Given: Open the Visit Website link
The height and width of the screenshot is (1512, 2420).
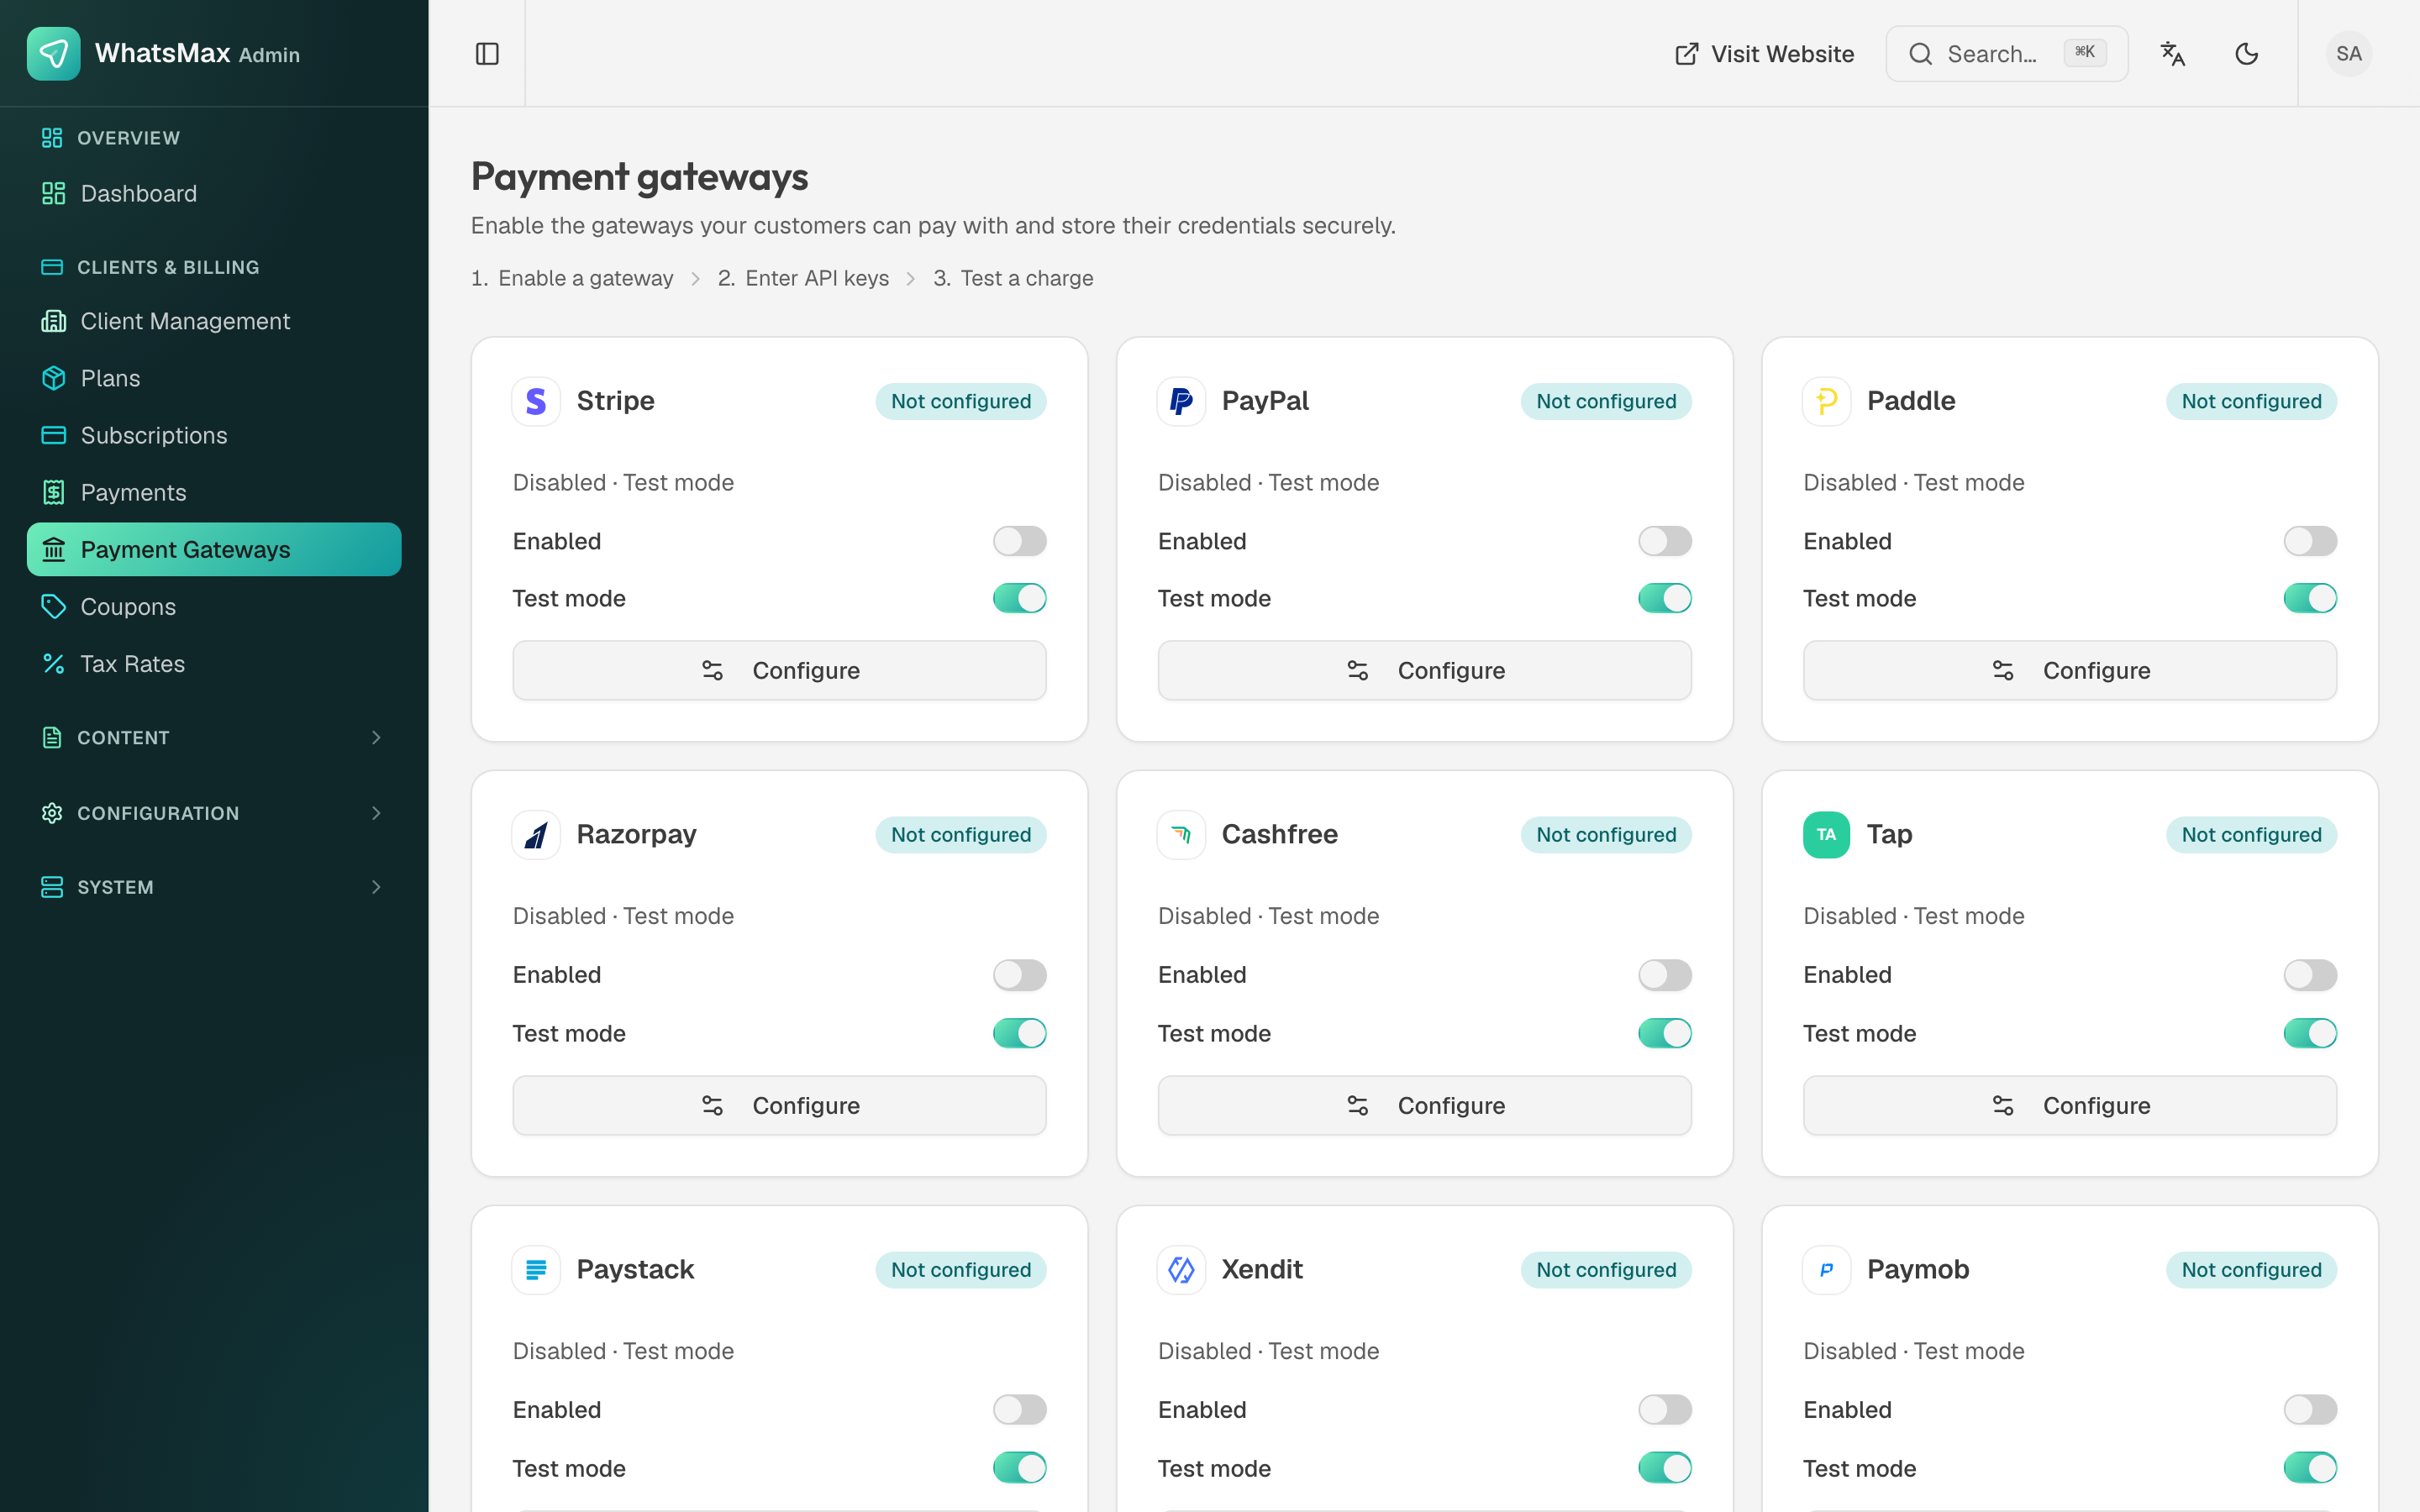Looking at the screenshot, I should click(x=1764, y=54).
